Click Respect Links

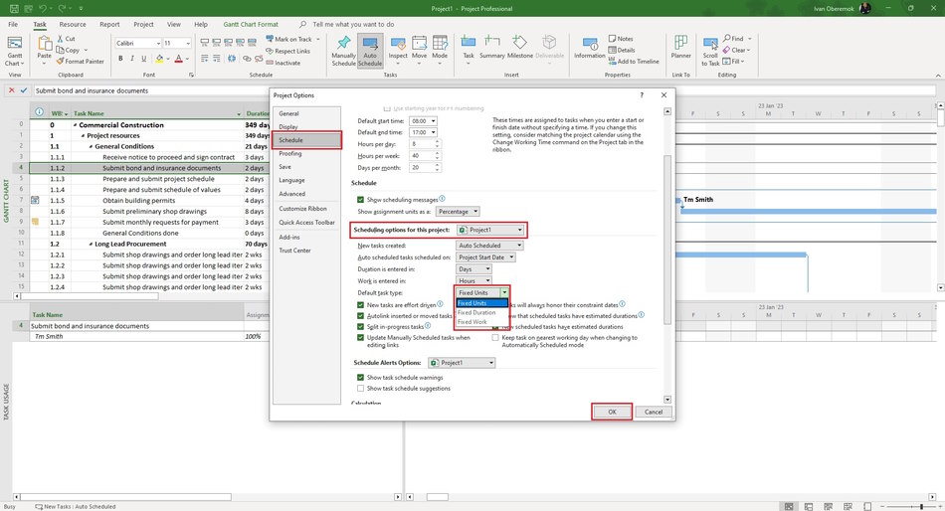click(x=288, y=52)
